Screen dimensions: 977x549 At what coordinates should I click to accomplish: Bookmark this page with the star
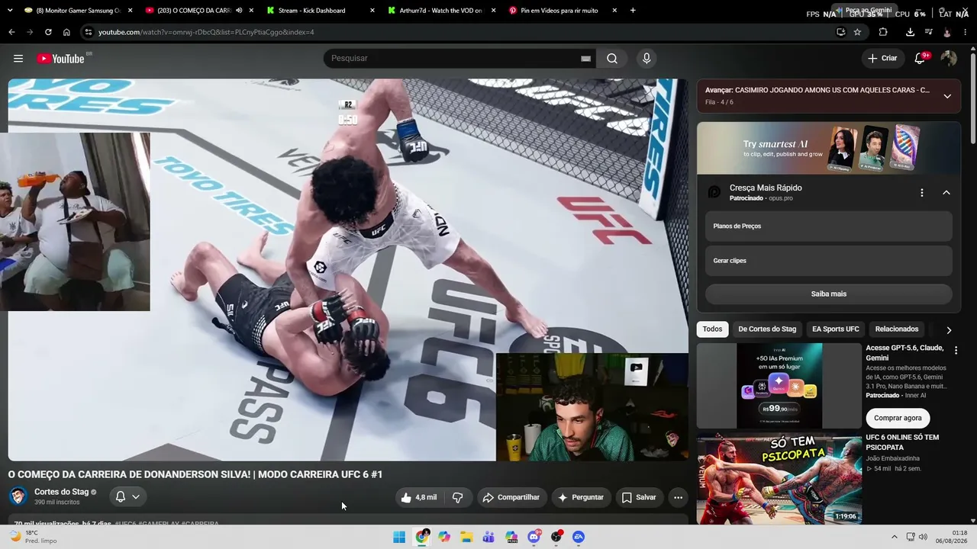(857, 32)
